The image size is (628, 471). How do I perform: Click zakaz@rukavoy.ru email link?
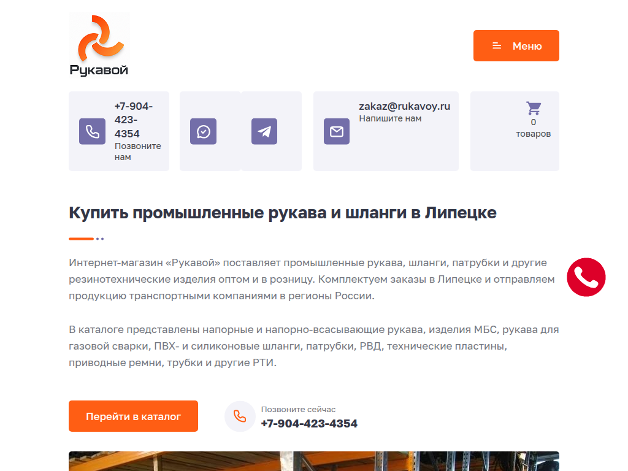tap(404, 106)
